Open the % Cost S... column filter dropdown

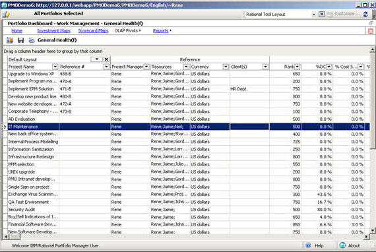tap(361, 67)
